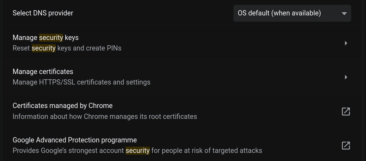Select the "OS default (when available)" text

[279, 13]
